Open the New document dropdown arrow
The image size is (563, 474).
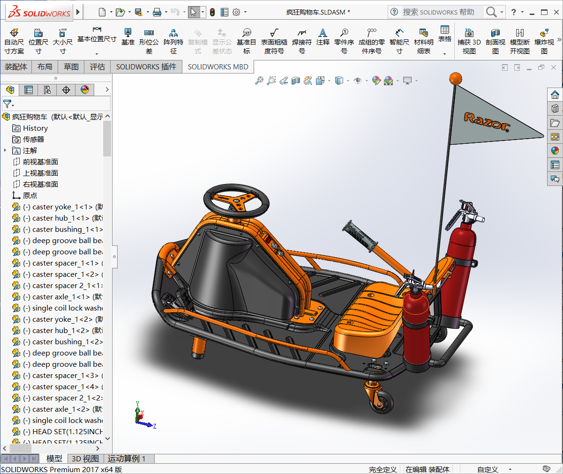(x=111, y=12)
